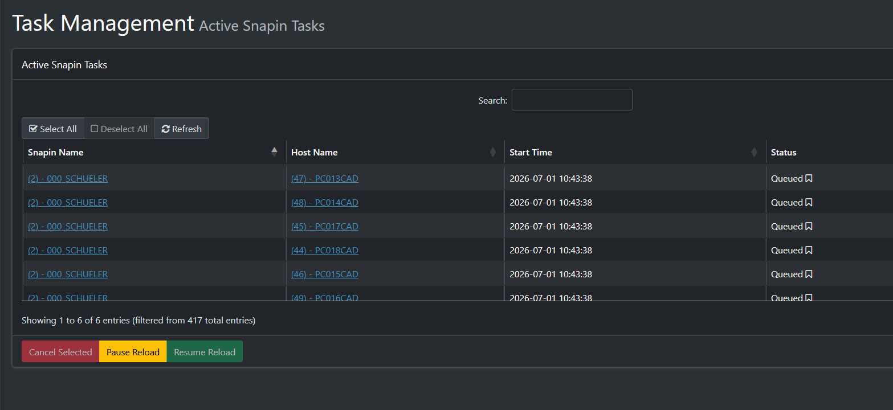Sort by Snapin Name using its sort arrow
This screenshot has height=410, width=893.
point(275,152)
